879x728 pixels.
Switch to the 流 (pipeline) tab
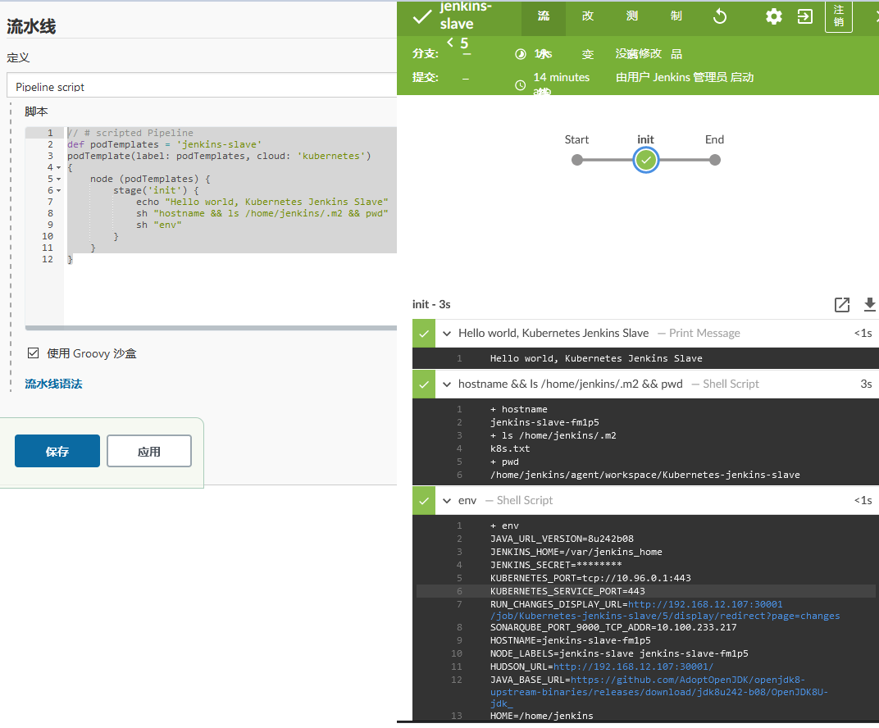pos(544,17)
